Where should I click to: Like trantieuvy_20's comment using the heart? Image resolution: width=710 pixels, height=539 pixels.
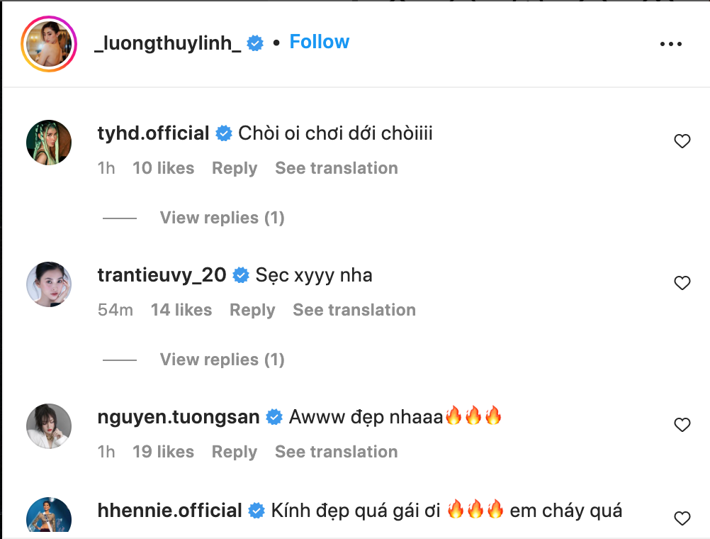click(x=682, y=282)
